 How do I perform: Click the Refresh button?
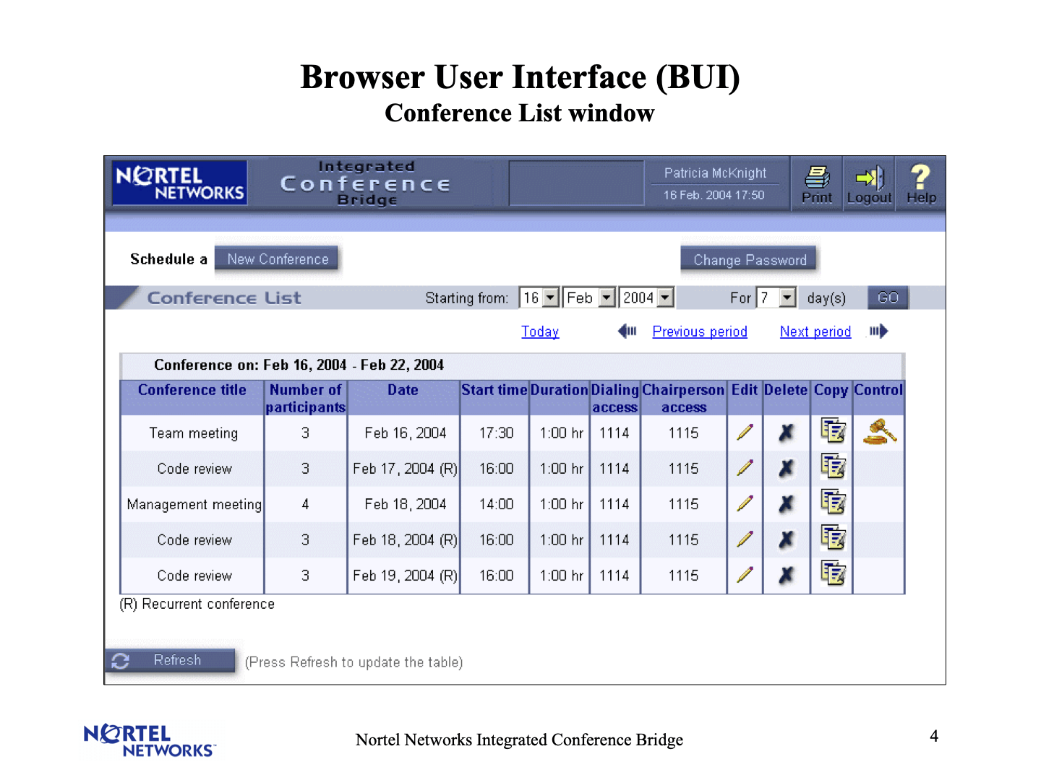[171, 660]
